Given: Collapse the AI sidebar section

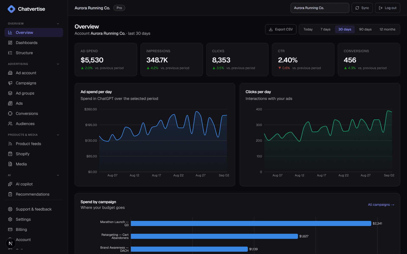Looking at the screenshot, I should (58, 175).
